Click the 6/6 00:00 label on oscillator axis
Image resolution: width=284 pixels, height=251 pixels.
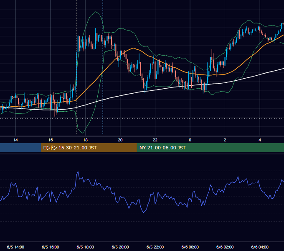click(x=190, y=247)
